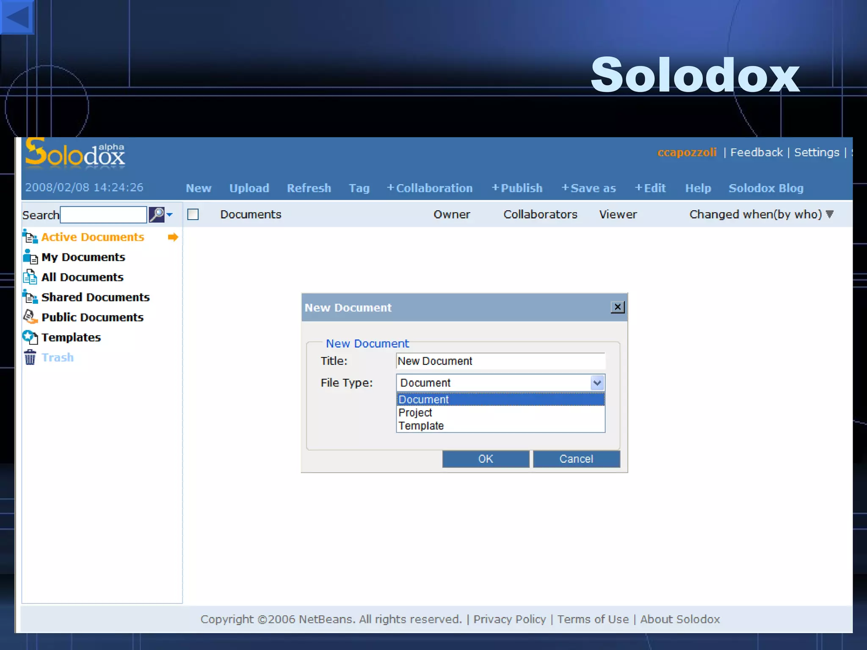Select Document in the File Type list
The height and width of the screenshot is (650, 867).
[x=500, y=399]
